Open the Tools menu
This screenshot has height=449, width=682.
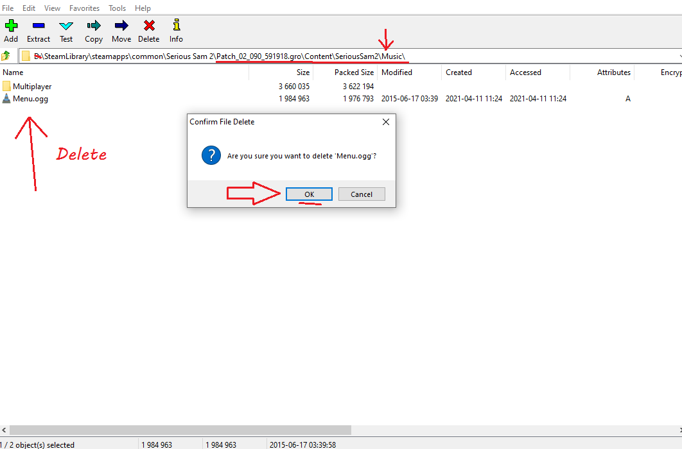(x=118, y=8)
